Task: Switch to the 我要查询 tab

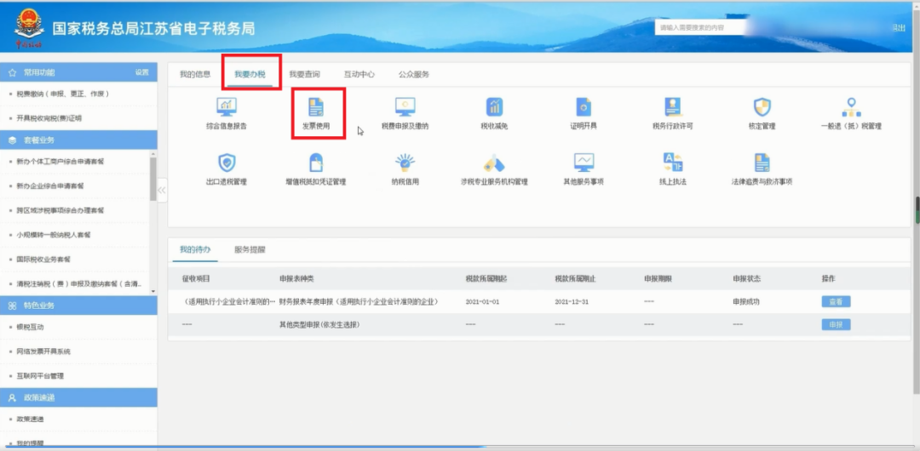Action: (x=304, y=75)
